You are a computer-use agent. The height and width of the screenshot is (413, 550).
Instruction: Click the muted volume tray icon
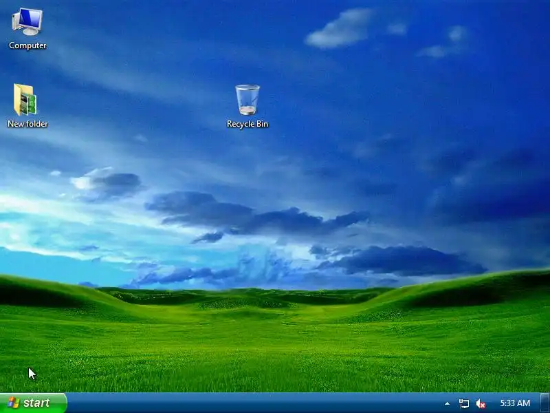coord(480,403)
